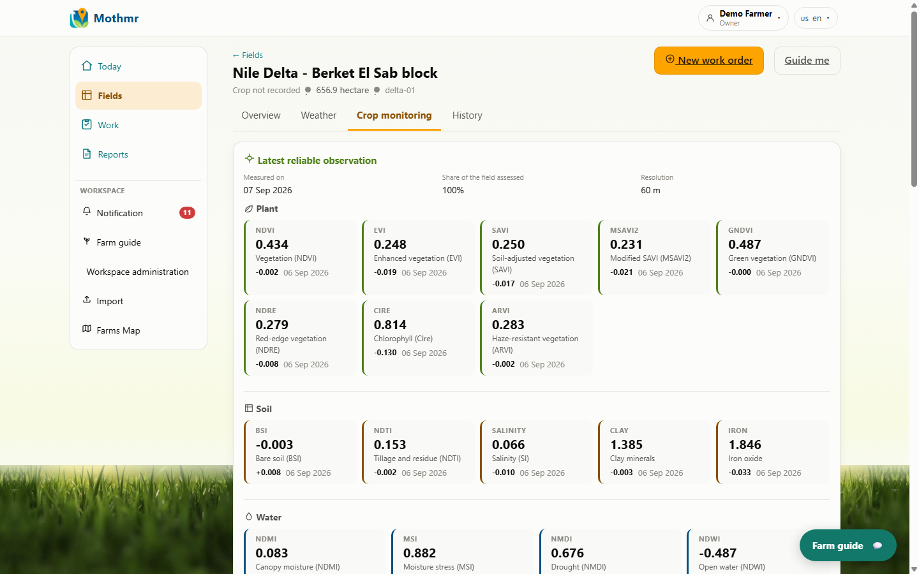The height and width of the screenshot is (574, 919).
Task: Click the Work clipboard icon
Action: pyautogui.click(x=87, y=124)
